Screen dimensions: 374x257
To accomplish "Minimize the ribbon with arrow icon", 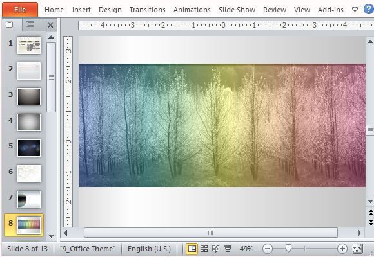I will pyautogui.click(x=355, y=10).
